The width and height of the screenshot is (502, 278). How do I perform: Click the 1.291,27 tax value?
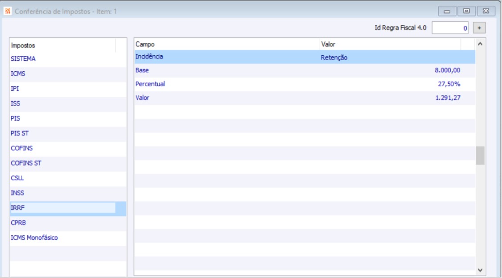click(448, 98)
